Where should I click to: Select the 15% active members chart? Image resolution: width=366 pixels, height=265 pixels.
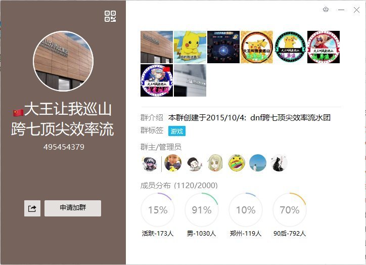click(x=158, y=210)
